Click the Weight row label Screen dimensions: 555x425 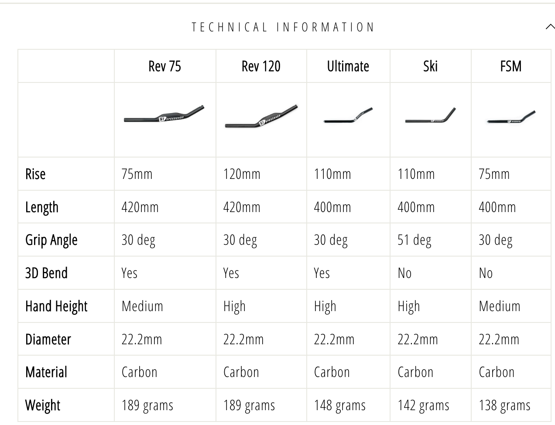43,406
